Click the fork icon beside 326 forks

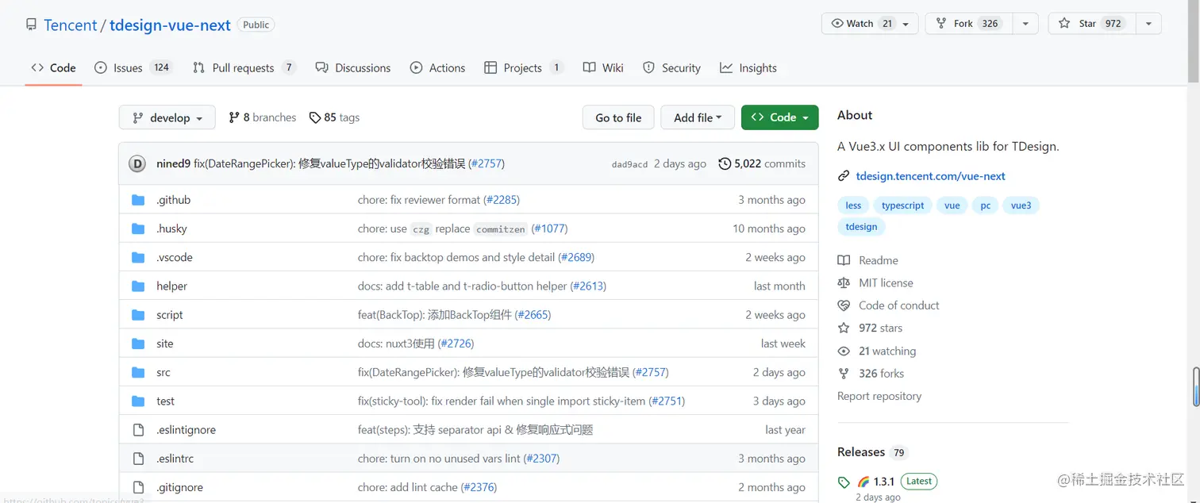844,374
